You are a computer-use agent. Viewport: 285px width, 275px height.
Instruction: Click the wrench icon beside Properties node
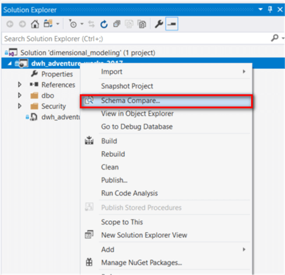pyautogui.click(x=34, y=74)
